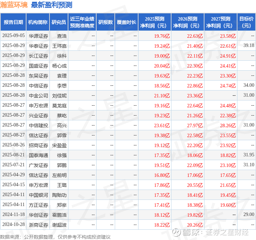Select analyst 陶贻功 cell
Screen dimensions: 256x240
(x=59, y=195)
